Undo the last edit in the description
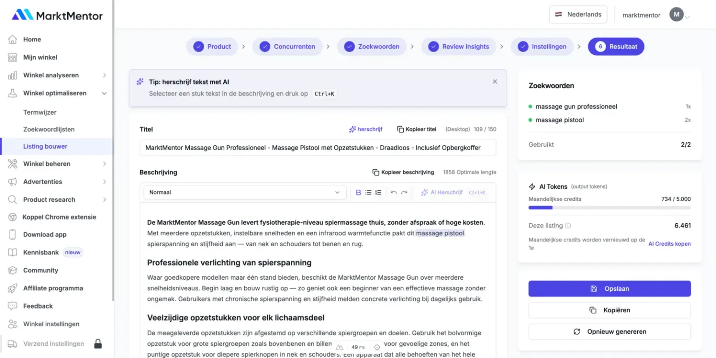 pos(394,193)
